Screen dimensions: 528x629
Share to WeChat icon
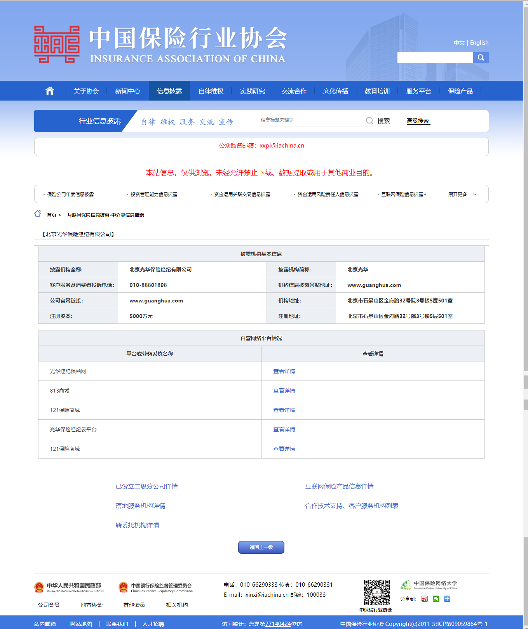point(436,599)
